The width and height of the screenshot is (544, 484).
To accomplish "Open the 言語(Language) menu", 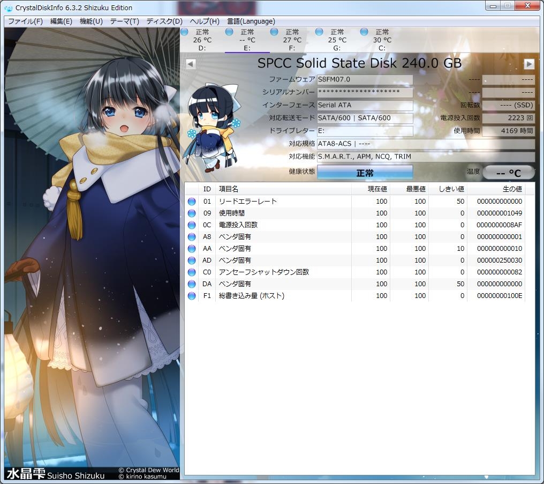I will (251, 21).
